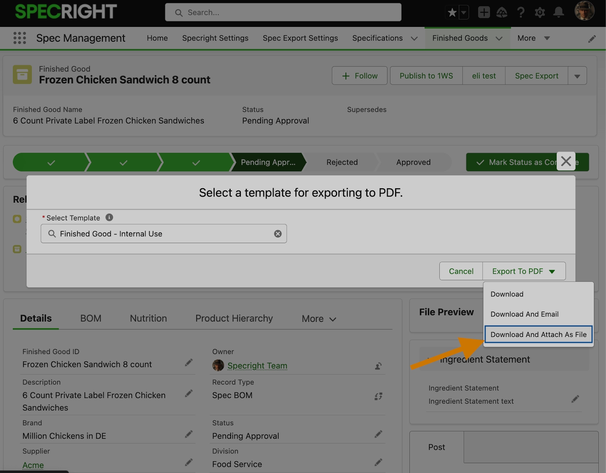
Task: Click the first completed path stage
Action: pos(51,162)
